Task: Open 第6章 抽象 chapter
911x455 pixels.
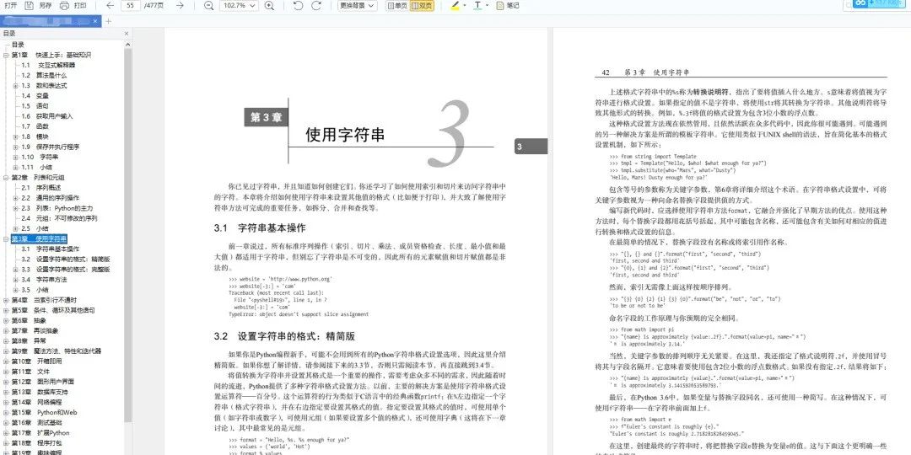Action: tap(29, 320)
